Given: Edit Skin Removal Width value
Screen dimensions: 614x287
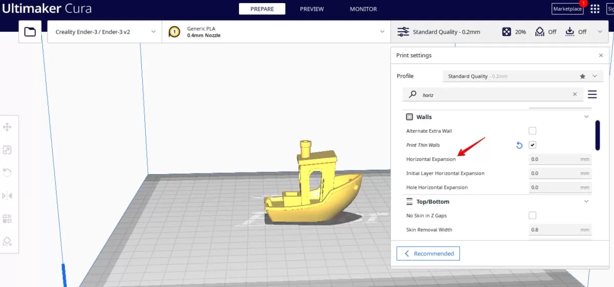Looking at the screenshot, I should pos(560,230).
